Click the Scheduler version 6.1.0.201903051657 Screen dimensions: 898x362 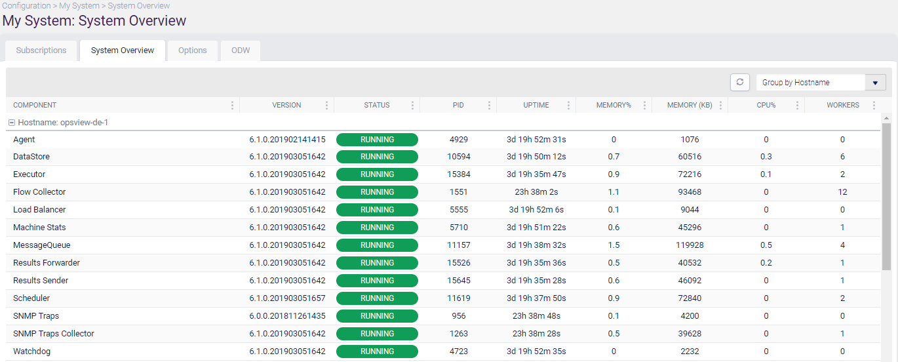287,298
